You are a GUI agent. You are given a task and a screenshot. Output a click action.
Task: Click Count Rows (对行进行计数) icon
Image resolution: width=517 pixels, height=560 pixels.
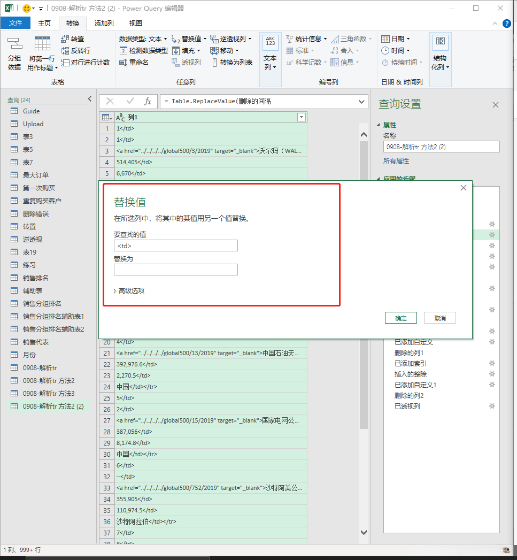[x=65, y=63]
